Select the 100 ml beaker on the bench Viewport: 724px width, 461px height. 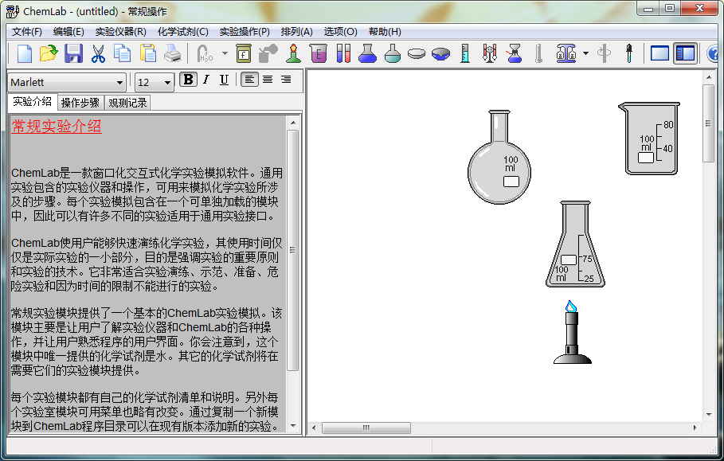(x=649, y=139)
